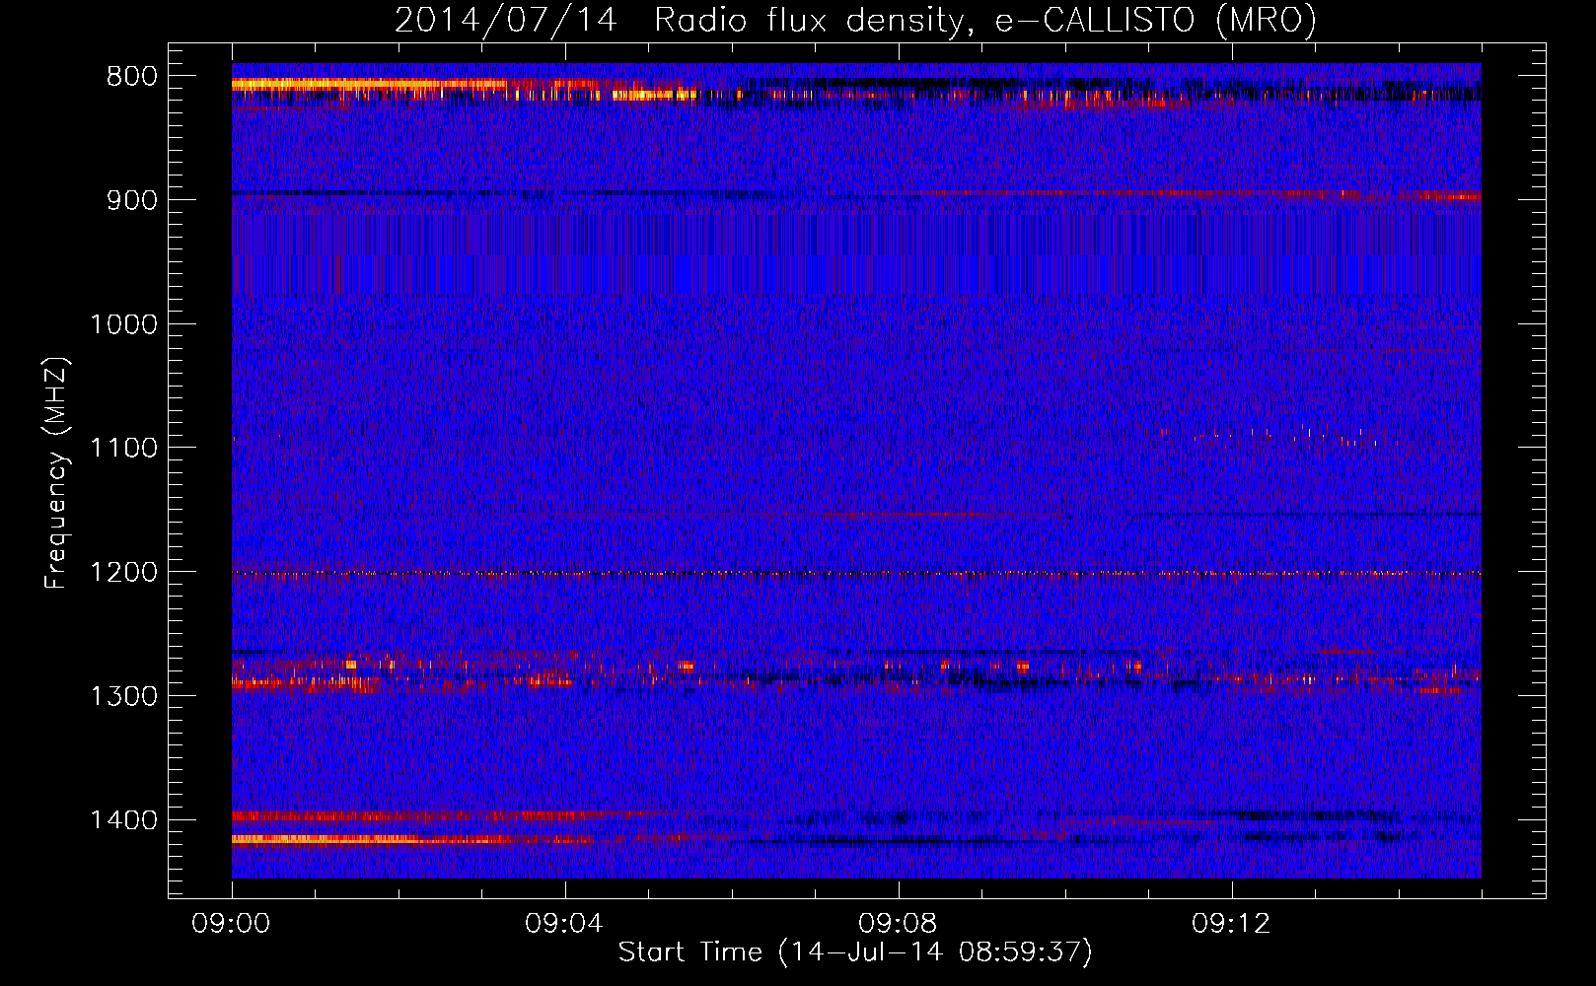Click the '1300' frequency axis label
The height and width of the screenshot is (986, 1596).
pos(123,696)
